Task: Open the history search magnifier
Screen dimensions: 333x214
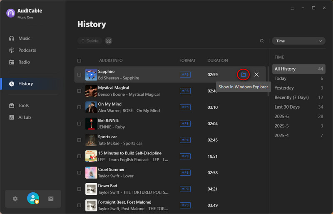Action: (x=262, y=41)
